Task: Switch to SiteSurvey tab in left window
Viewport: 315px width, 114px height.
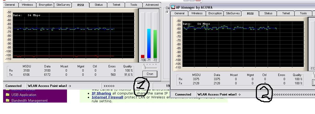Action: click(x=63, y=5)
